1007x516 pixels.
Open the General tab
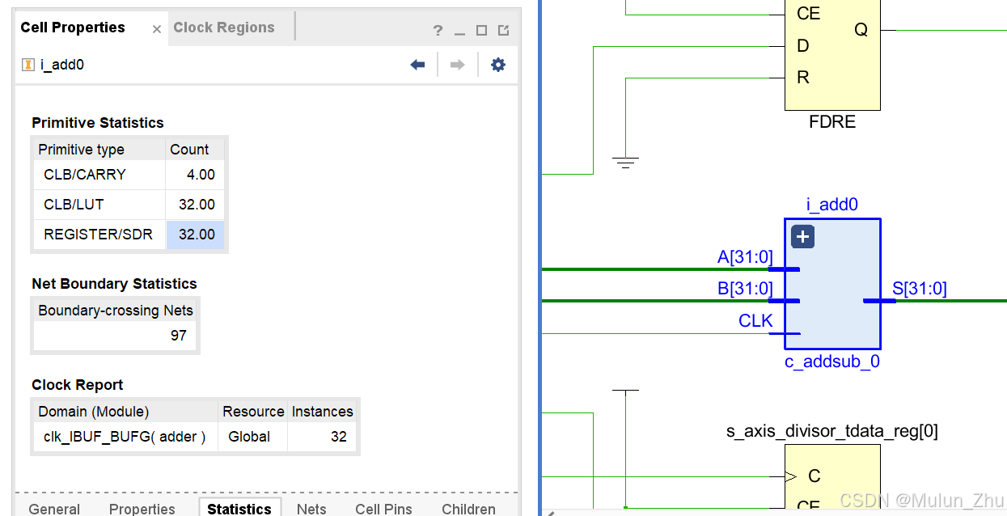tap(55, 509)
